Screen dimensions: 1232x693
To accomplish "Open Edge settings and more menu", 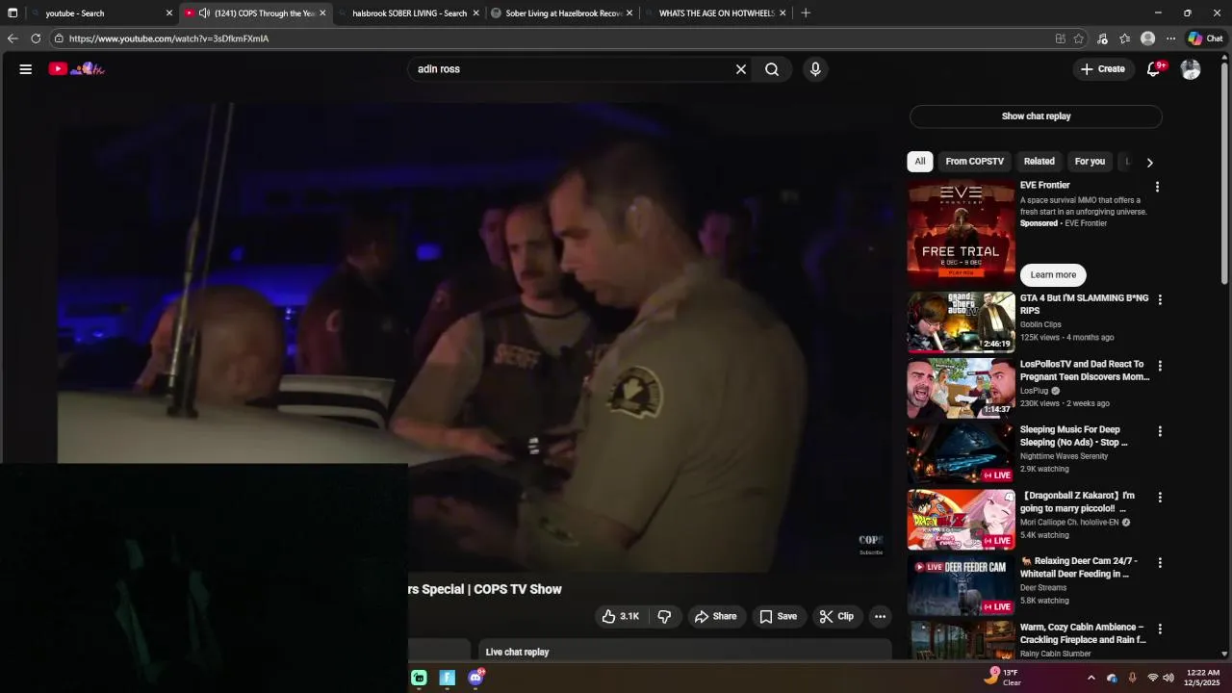I will tap(1170, 38).
